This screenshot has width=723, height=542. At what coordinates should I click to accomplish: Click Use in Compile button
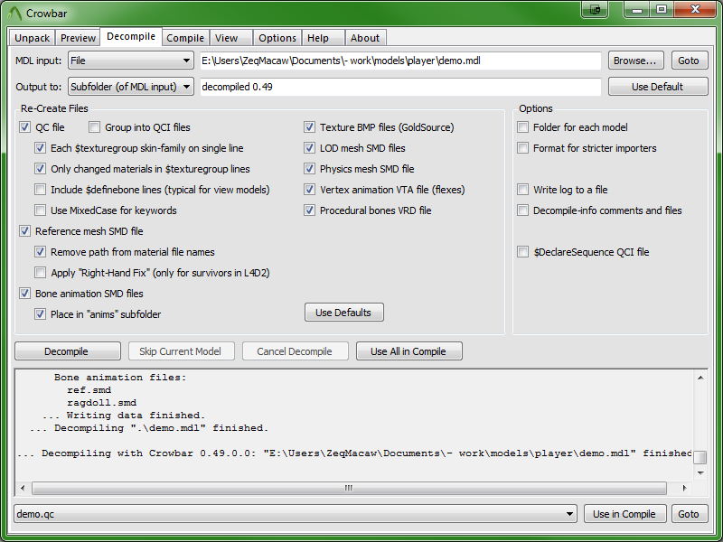pos(624,513)
